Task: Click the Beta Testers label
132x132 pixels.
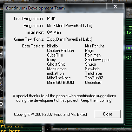Action: tap(33, 46)
